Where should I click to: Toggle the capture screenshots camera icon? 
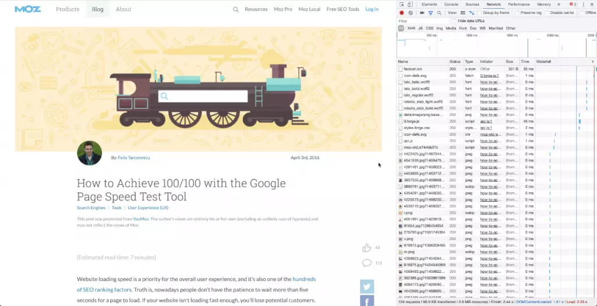pyautogui.click(x=422, y=12)
